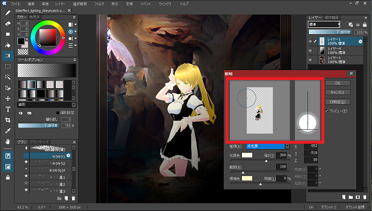Toggle visibility of bottom レイヤー1 layer
The image size is (372, 211).
310,60
